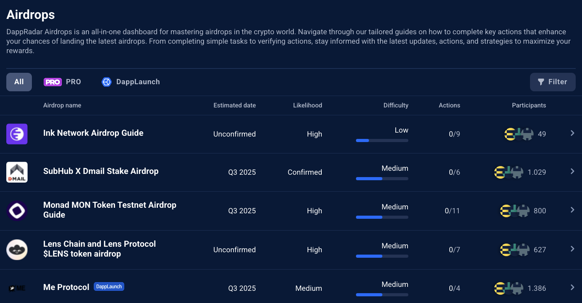Expand the SubHub X Dmail row chevron
This screenshot has height=303, width=582.
573,172
